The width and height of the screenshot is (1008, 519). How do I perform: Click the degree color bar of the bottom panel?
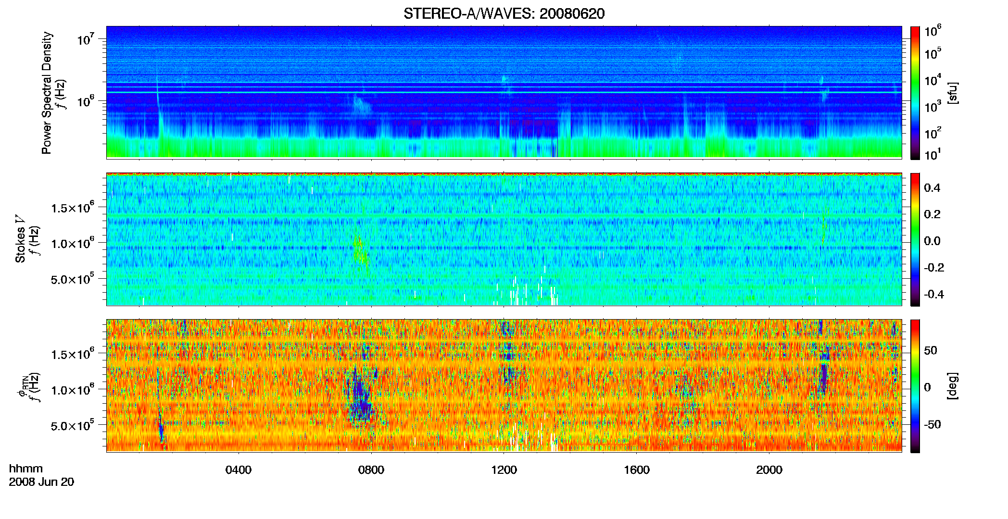pos(915,386)
